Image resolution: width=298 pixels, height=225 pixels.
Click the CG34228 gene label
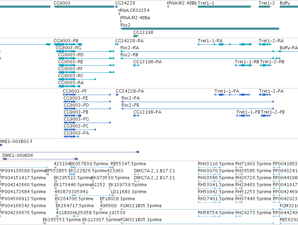(x=125, y=3)
